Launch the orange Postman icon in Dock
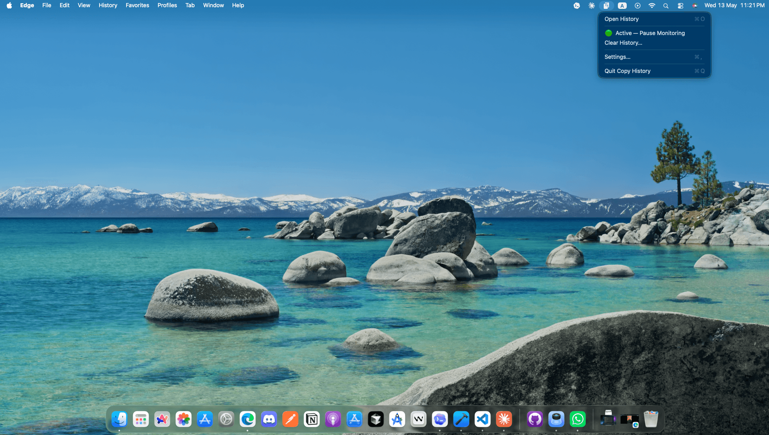This screenshot has width=769, height=435. (x=290, y=419)
